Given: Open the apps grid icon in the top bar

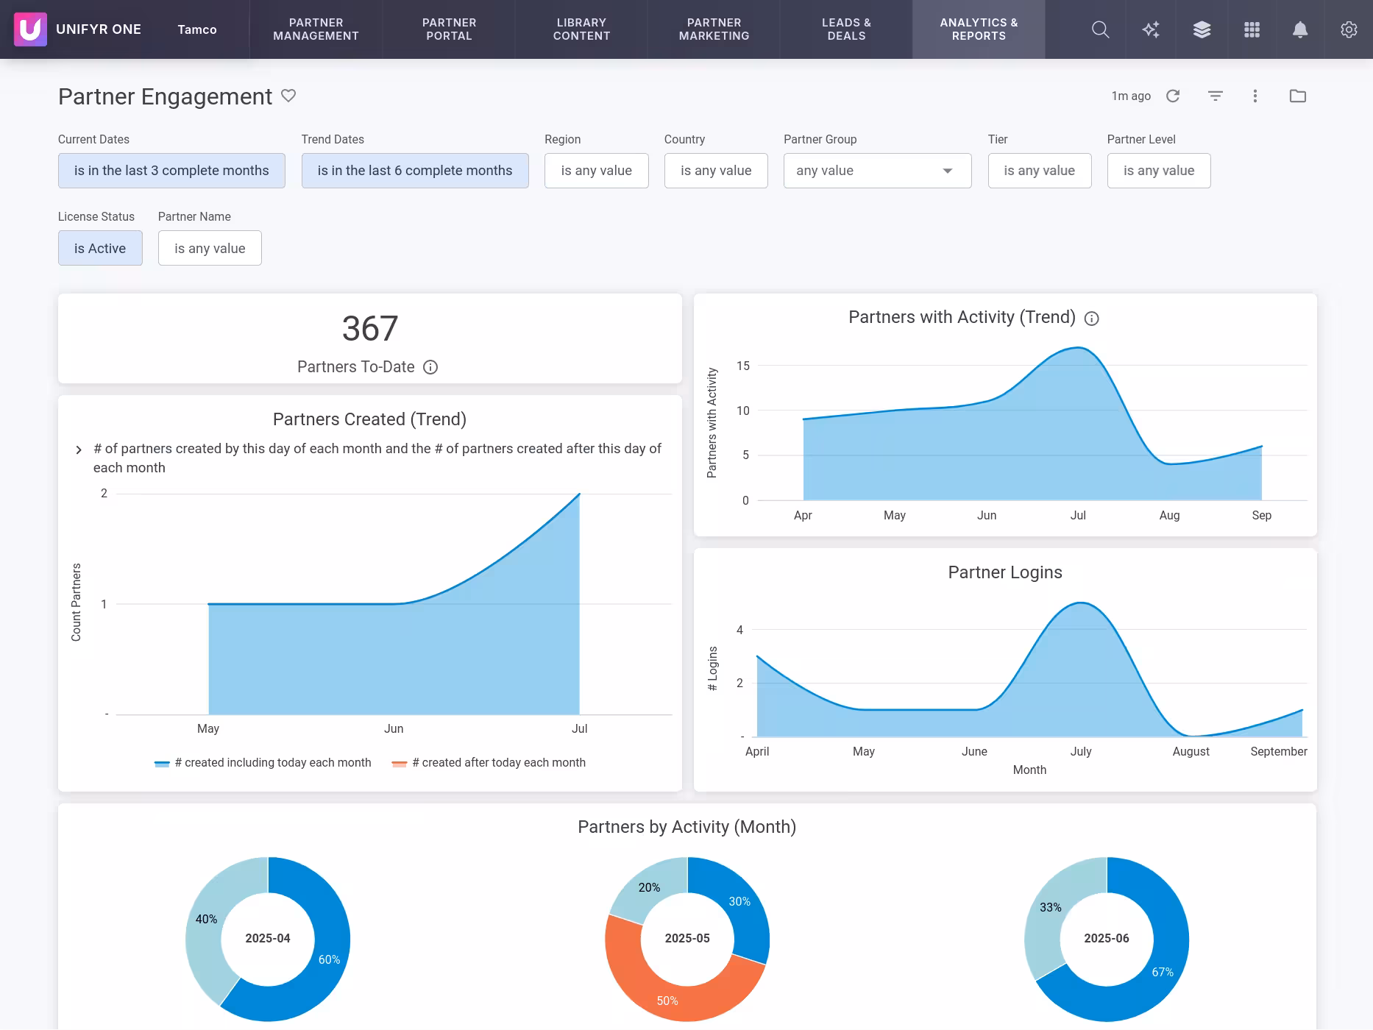Looking at the screenshot, I should [x=1251, y=29].
